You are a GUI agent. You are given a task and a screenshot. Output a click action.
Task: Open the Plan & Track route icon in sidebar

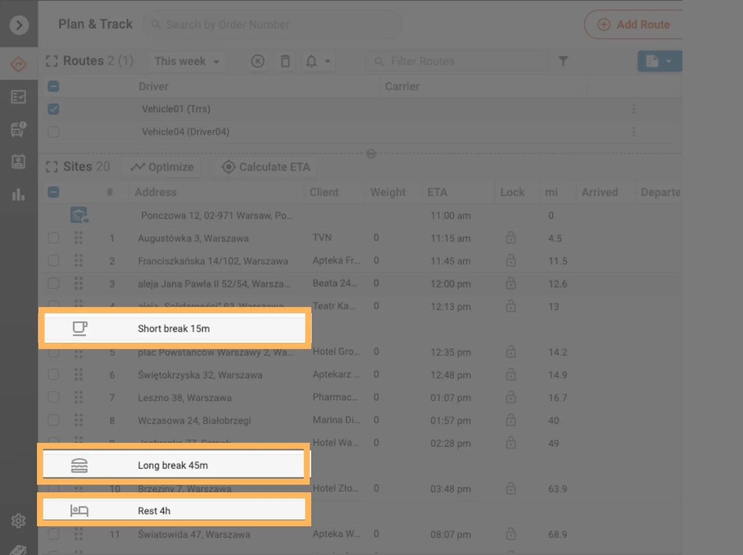pos(18,65)
